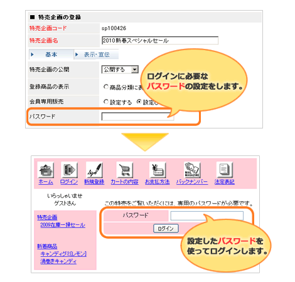Select 設定する radio for member-only sales
Image resolution: width=295 pixels, height=282 pixels.
[x=106, y=102]
